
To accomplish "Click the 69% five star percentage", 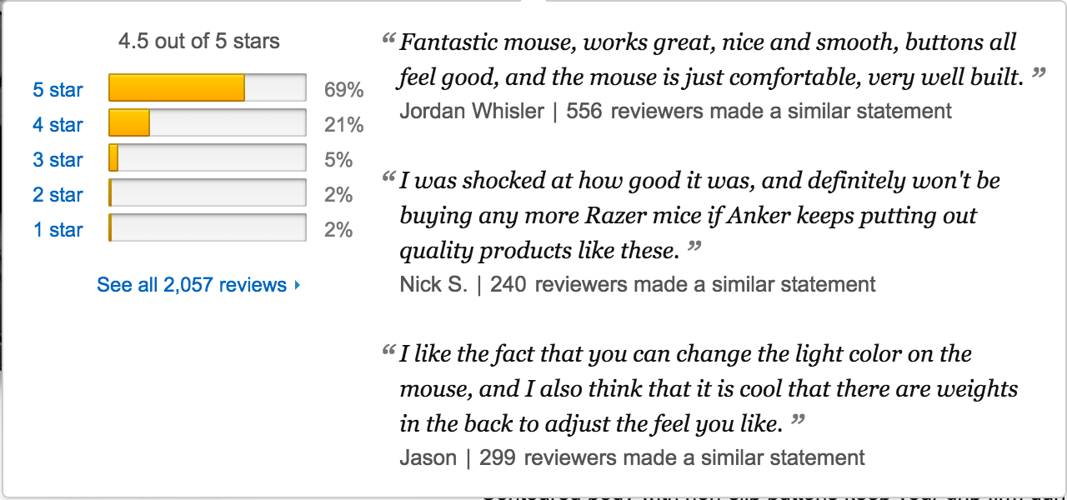I will [344, 90].
